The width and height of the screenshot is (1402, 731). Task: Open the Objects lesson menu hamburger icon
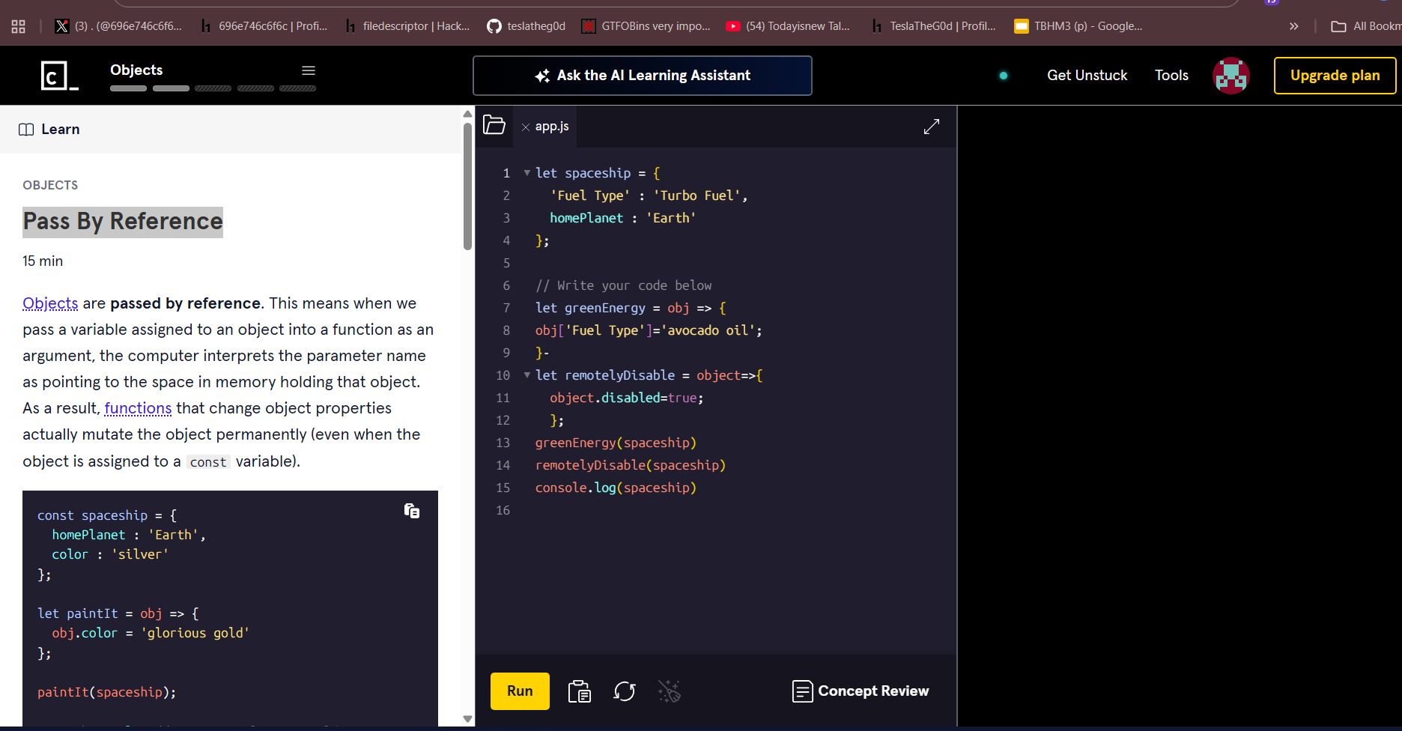click(308, 70)
